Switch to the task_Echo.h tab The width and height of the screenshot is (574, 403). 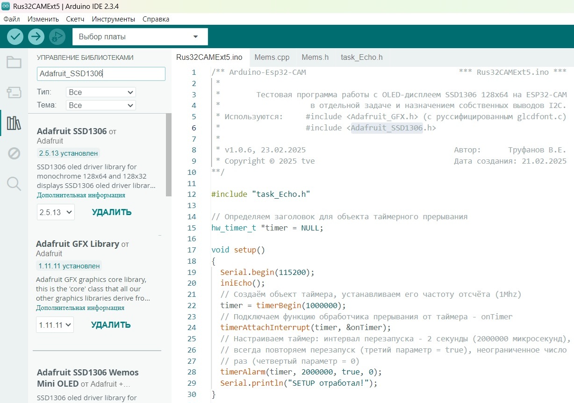[x=361, y=58]
